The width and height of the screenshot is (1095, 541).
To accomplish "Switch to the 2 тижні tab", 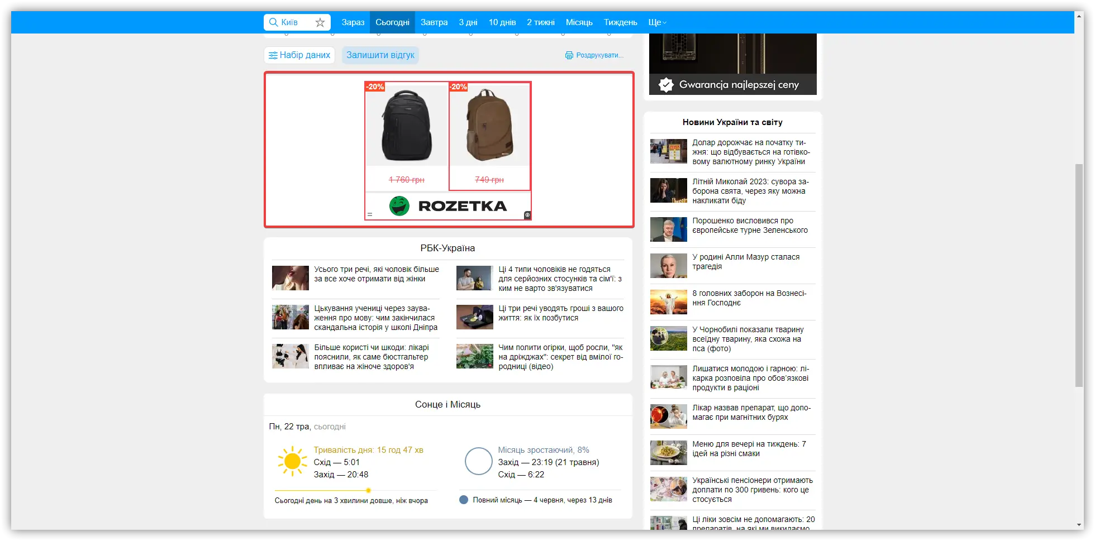I will tap(541, 22).
